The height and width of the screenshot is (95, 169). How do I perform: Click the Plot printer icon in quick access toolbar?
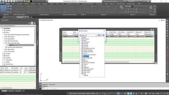pyautogui.click(x=14, y=1)
